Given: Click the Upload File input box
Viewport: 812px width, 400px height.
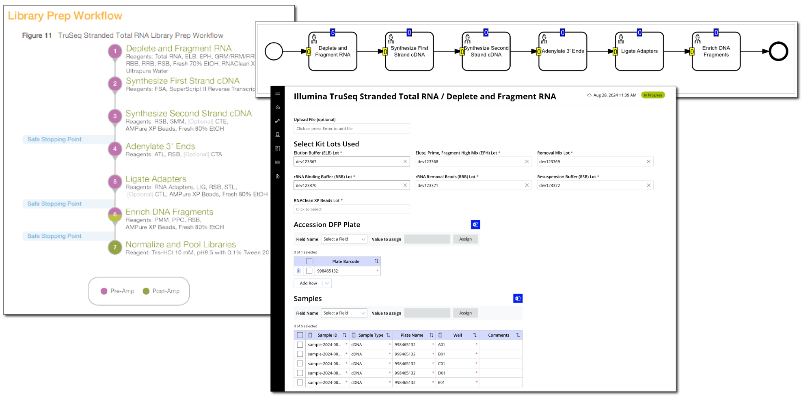Looking at the screenshot, I should [352, 129].
